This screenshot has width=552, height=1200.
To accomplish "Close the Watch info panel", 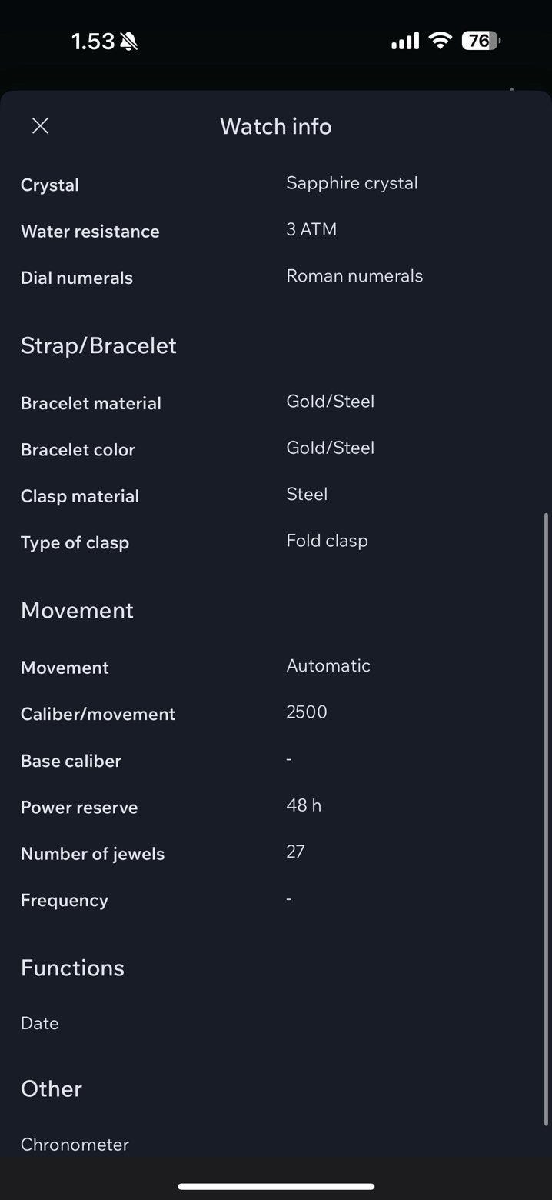I will 40,126.
